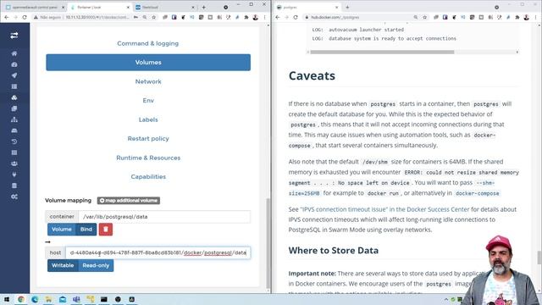
Task: Switch to the Labels section
Action: pos(148,119)
